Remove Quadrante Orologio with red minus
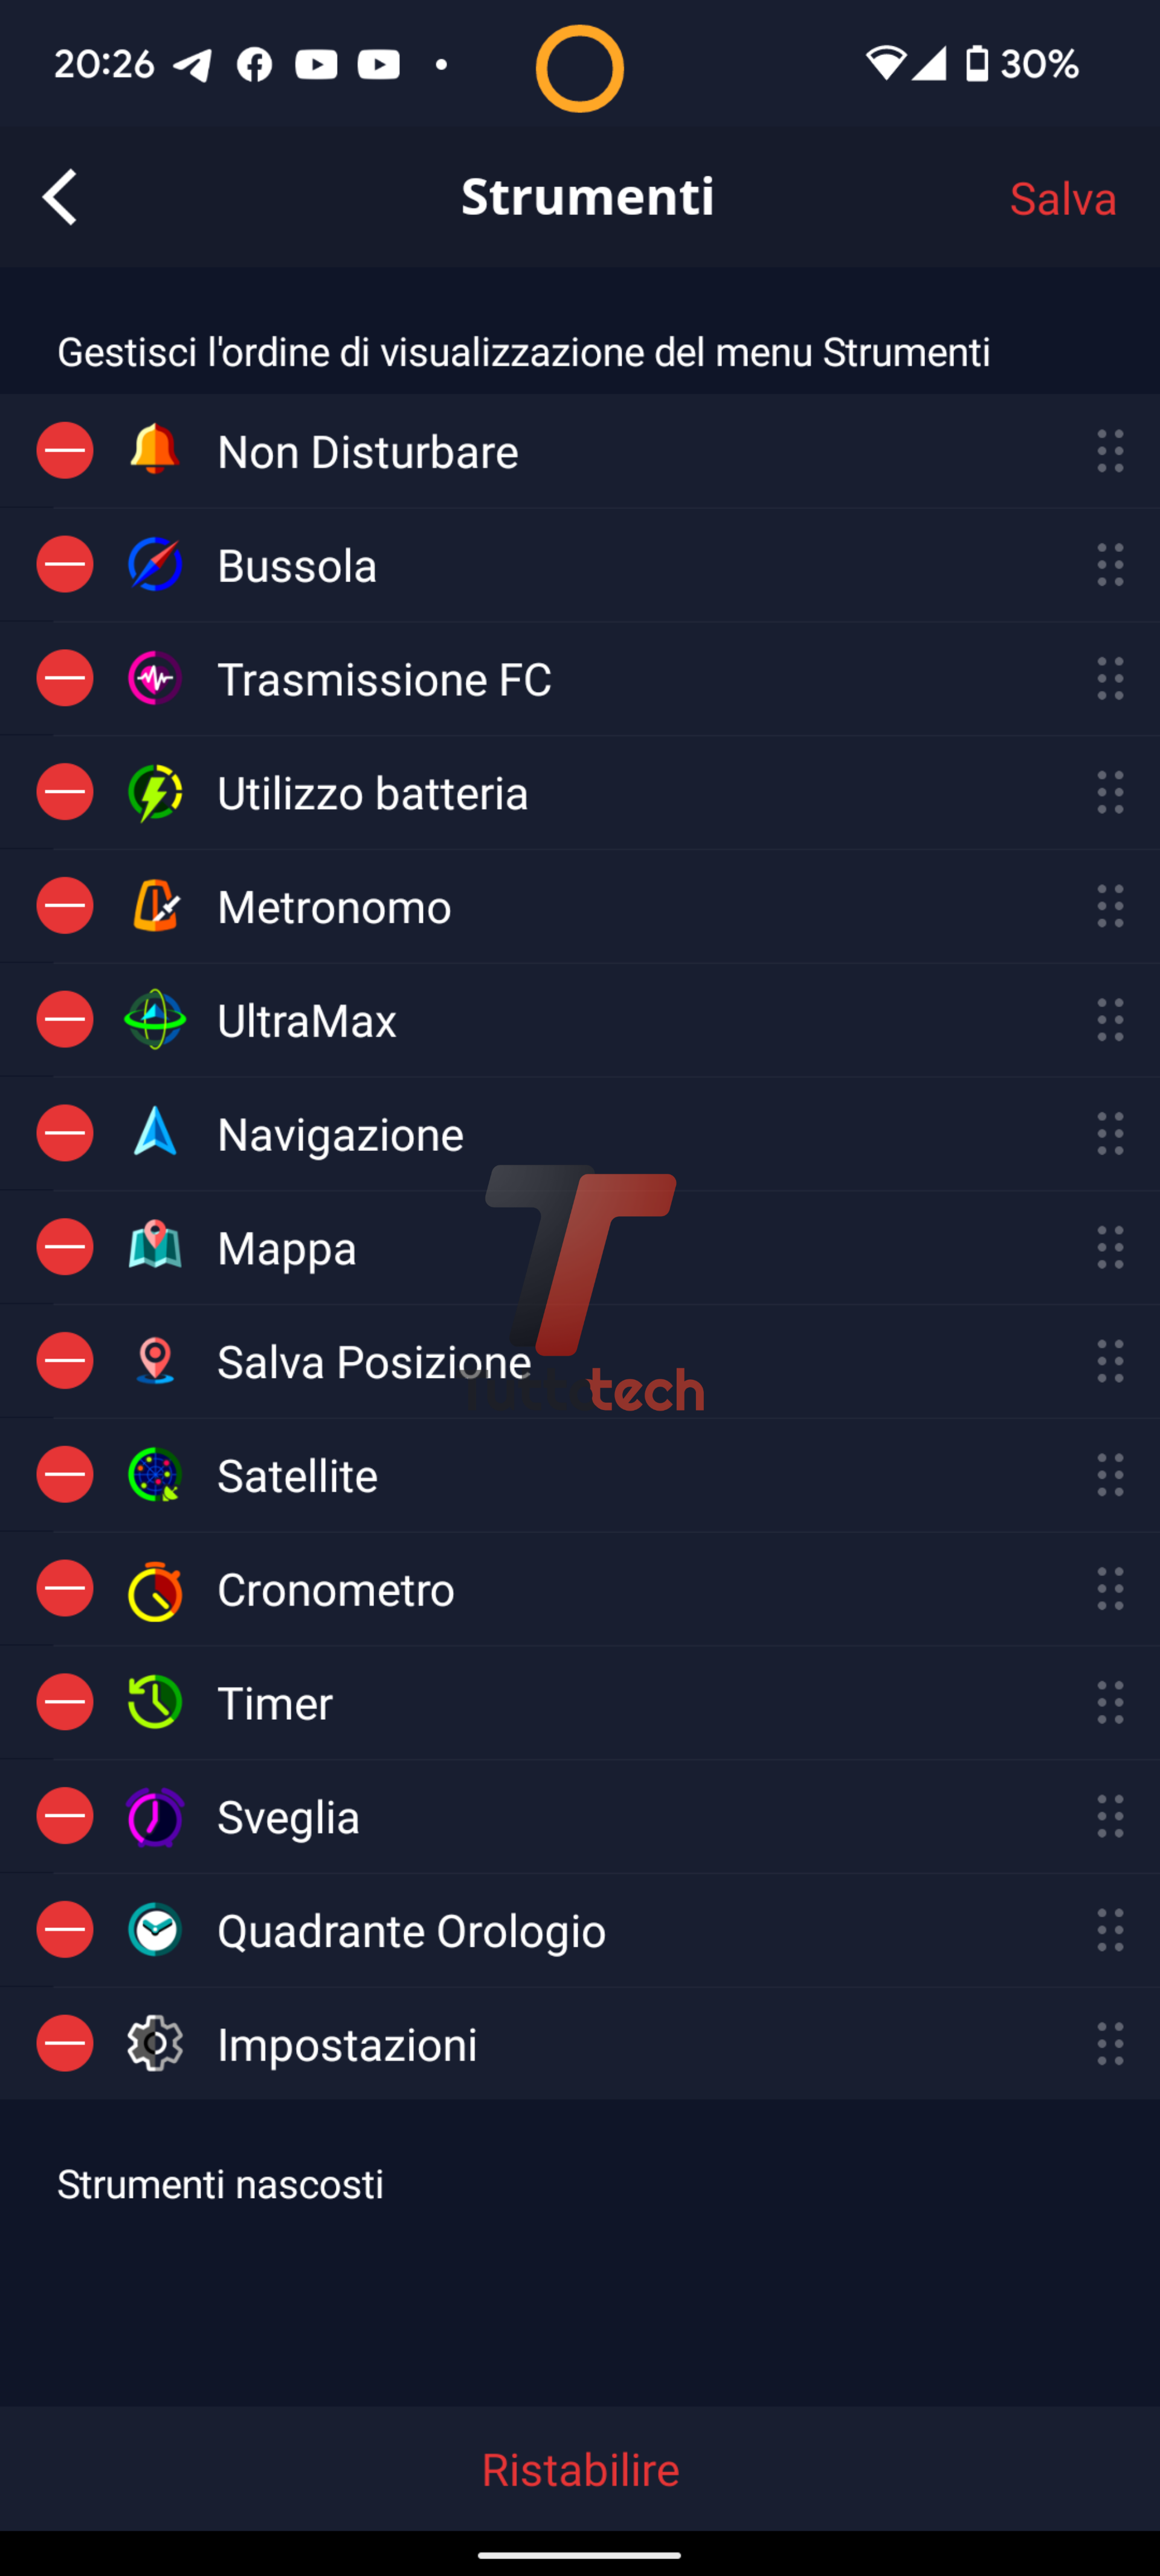 click(x=65, y=1930)
